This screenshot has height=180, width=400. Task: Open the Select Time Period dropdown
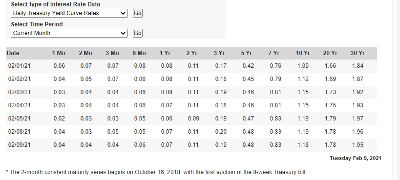click(69, 33)
